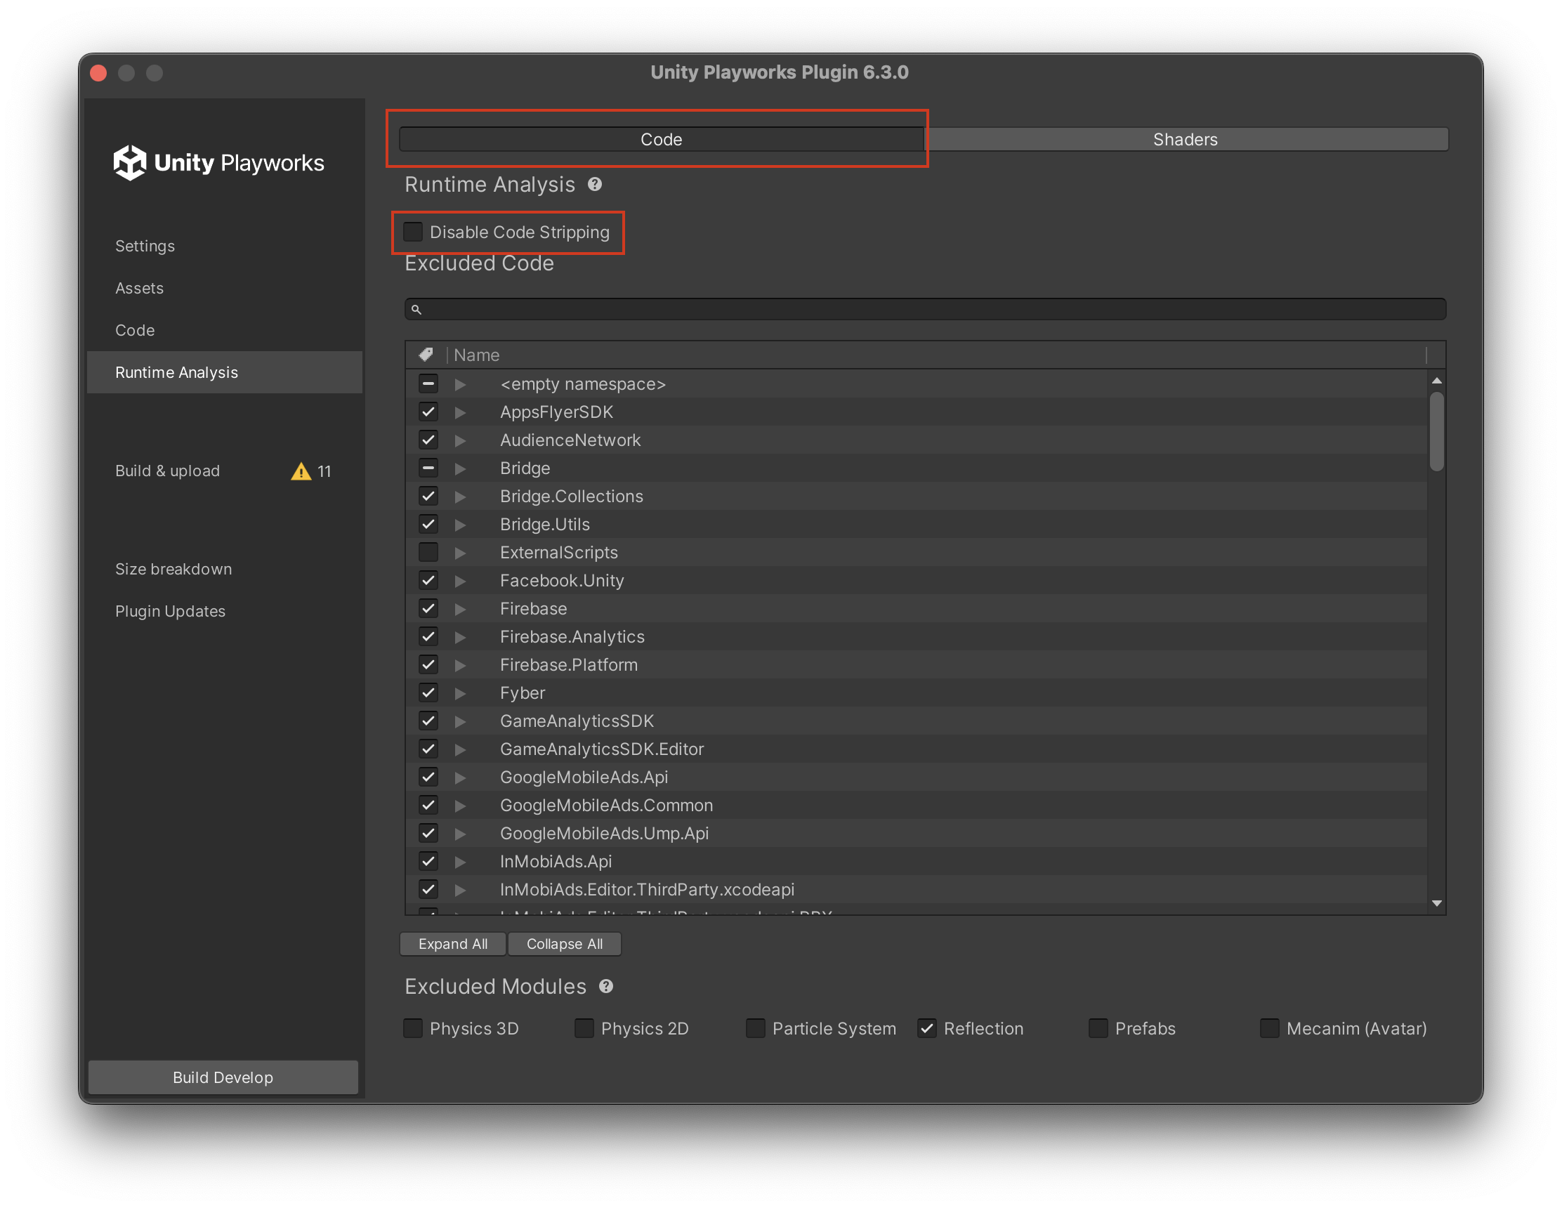Expand the <empty namespace> tree row
1562x1208 pixels.
461,385
